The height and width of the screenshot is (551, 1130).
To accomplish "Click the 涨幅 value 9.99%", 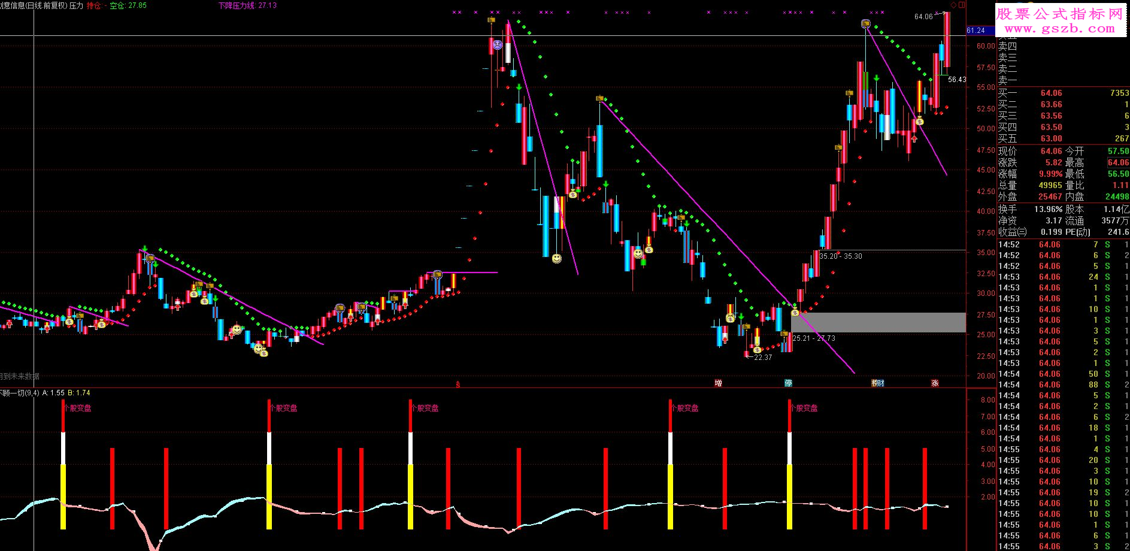I will (x=1050, y=174).
